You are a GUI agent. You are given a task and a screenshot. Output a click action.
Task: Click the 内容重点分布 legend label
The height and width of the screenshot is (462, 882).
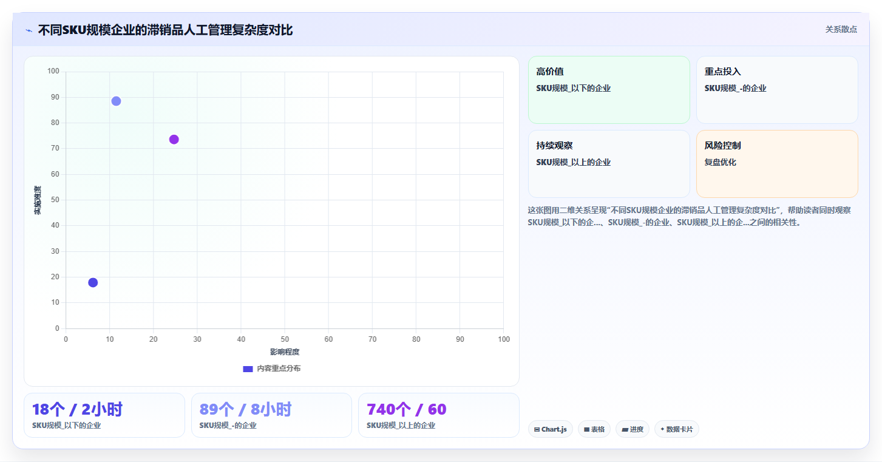pyautogui.click(x=279, y=369)
